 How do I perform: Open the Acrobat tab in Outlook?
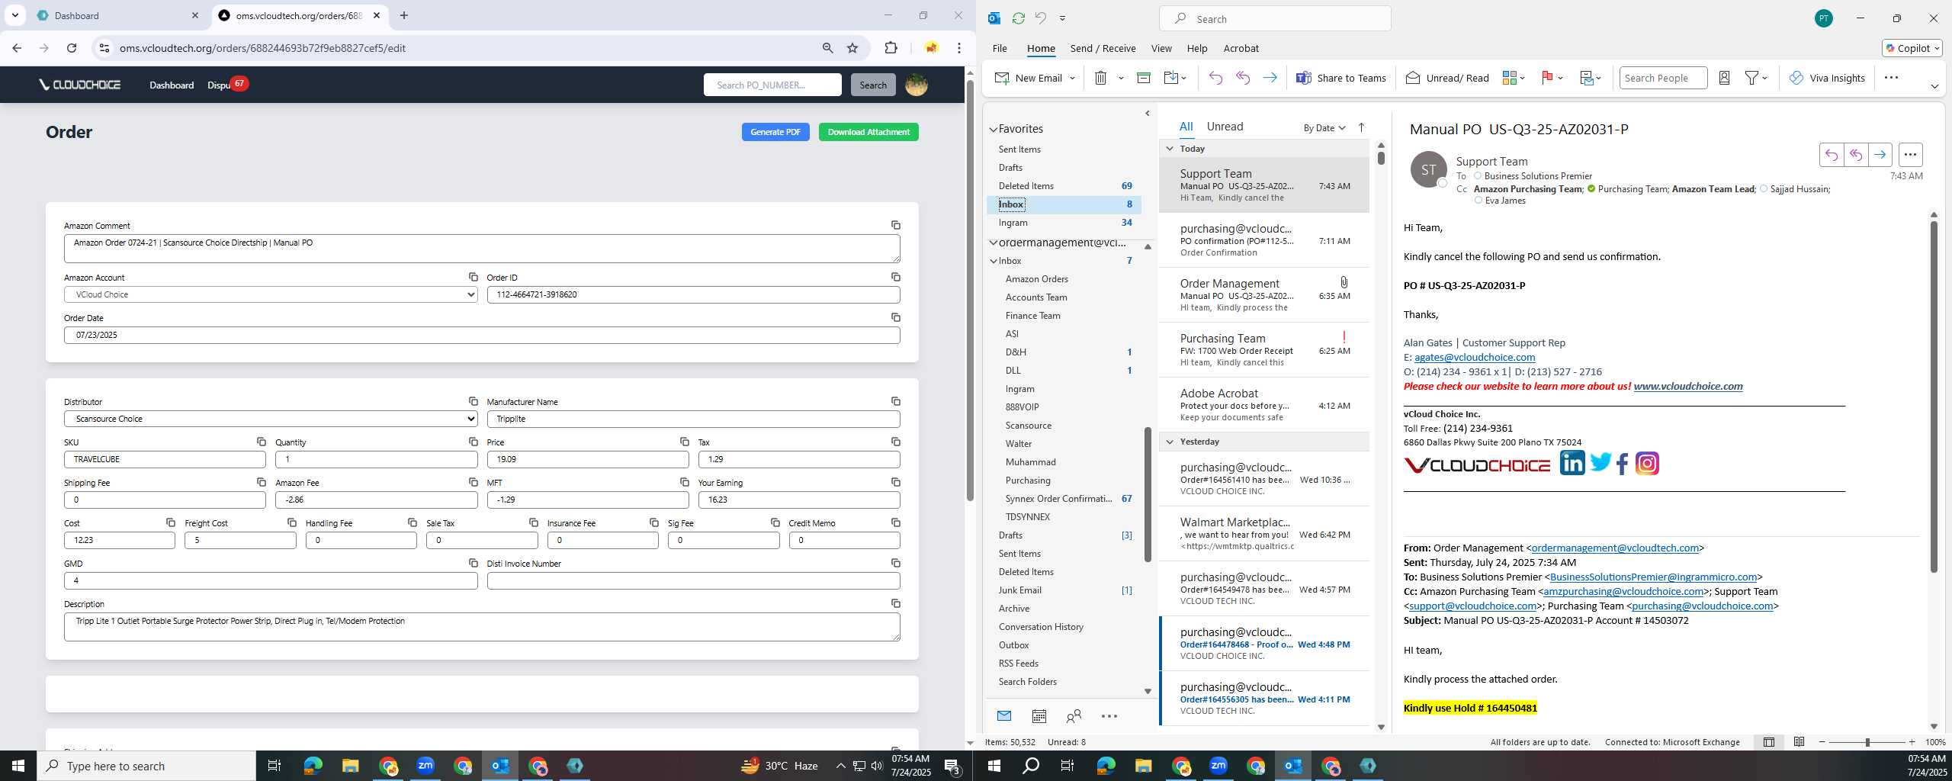coord(1241,48)
